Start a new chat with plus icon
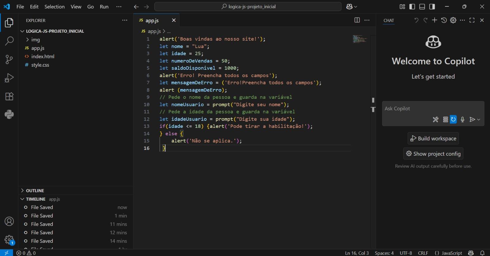490x256 pixels. [435, 20]
